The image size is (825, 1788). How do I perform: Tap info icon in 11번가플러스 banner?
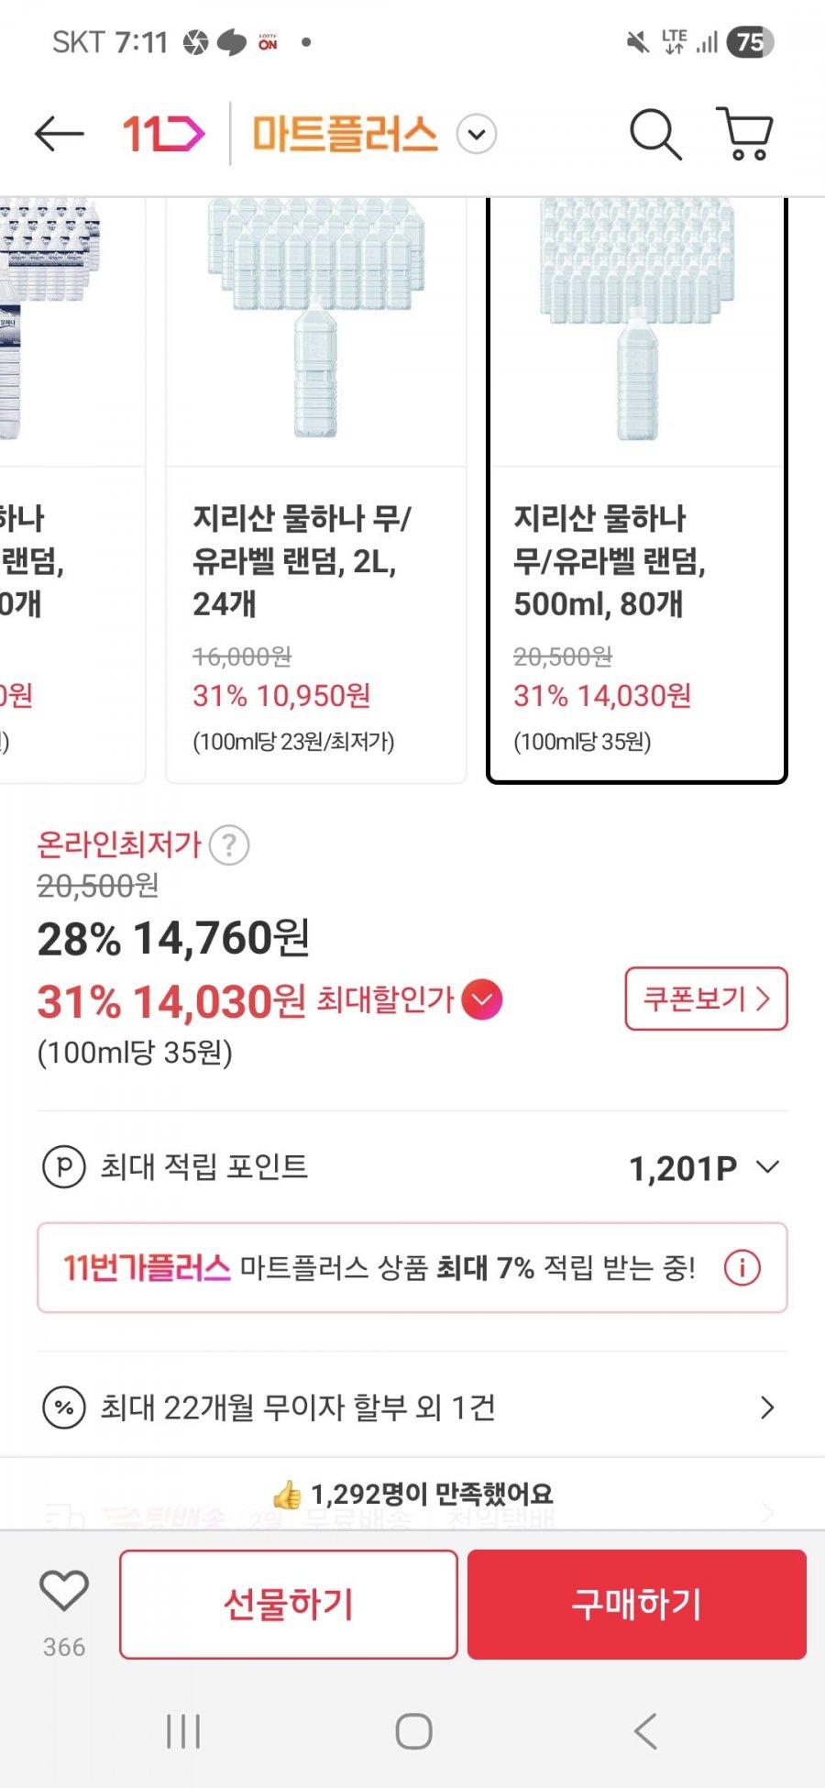click(742, 1268)
